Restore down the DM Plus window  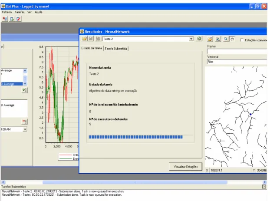point(258,7)
